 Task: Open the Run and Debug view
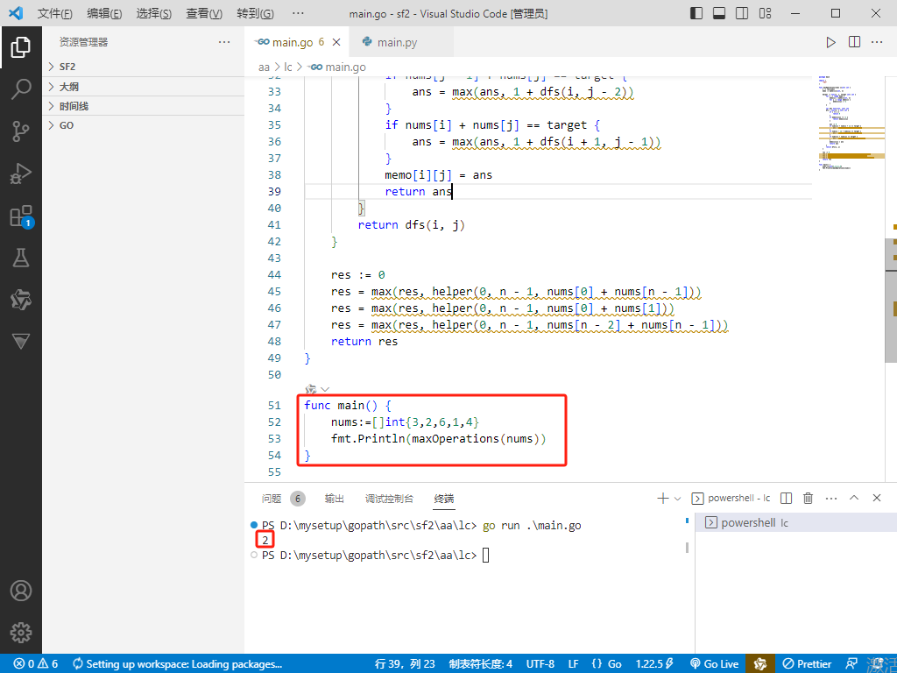tap(21, 174)
